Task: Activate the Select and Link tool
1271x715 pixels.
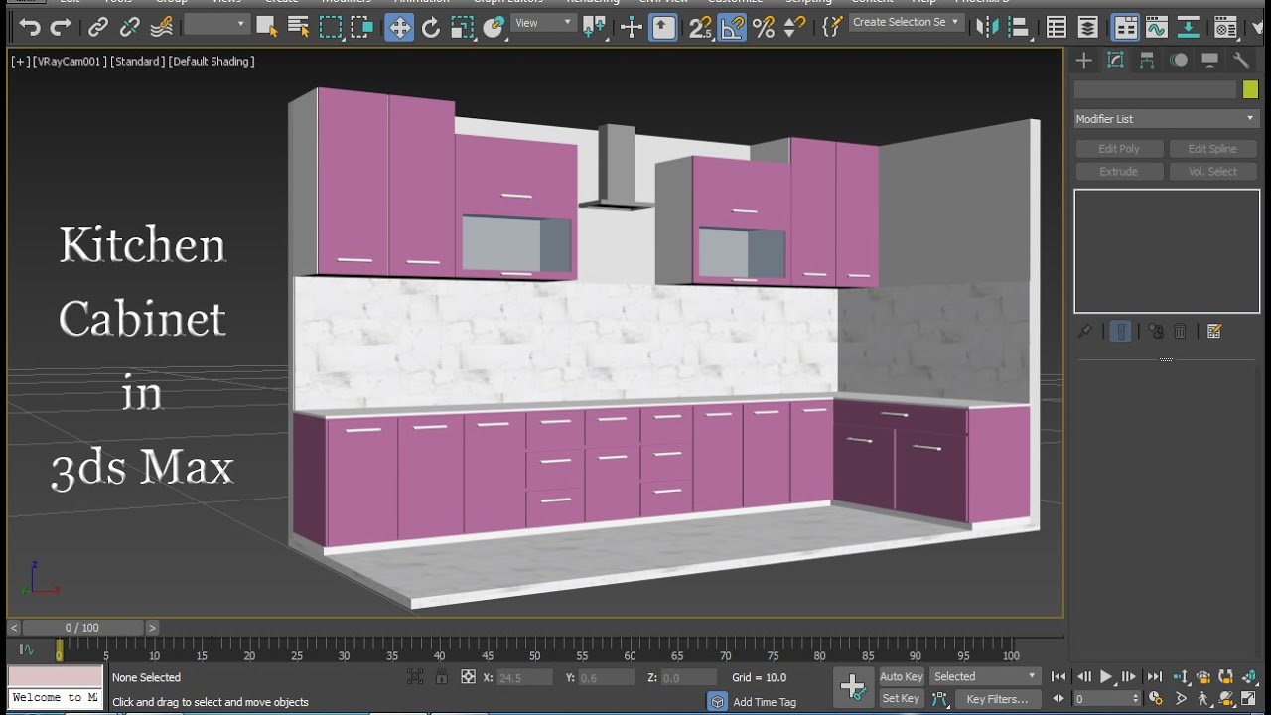Action: click(98, 27)
